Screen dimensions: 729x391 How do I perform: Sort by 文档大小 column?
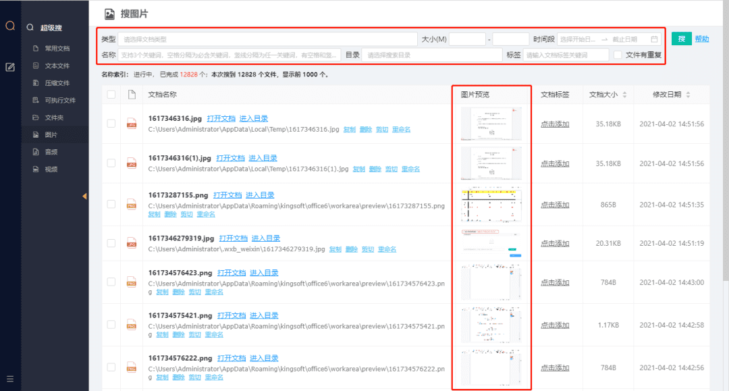(x=624, y=95)
